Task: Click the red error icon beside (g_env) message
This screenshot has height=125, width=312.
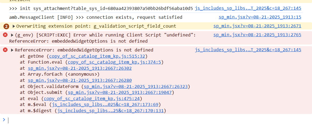Action: tap(5, 35)
